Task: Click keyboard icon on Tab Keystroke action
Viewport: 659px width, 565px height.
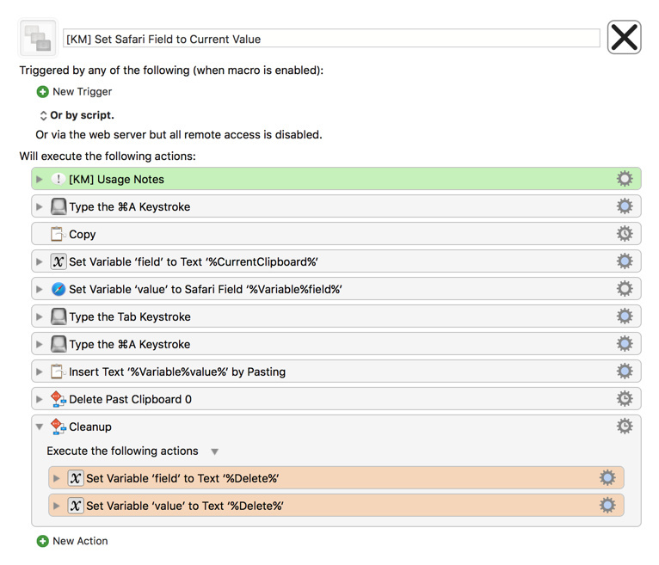Action: coord(59,316)
